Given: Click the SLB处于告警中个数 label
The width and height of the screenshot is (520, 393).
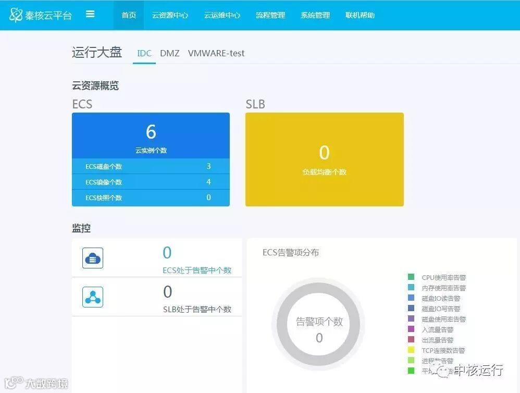Looking at the screenshot, I should (197, 310).
